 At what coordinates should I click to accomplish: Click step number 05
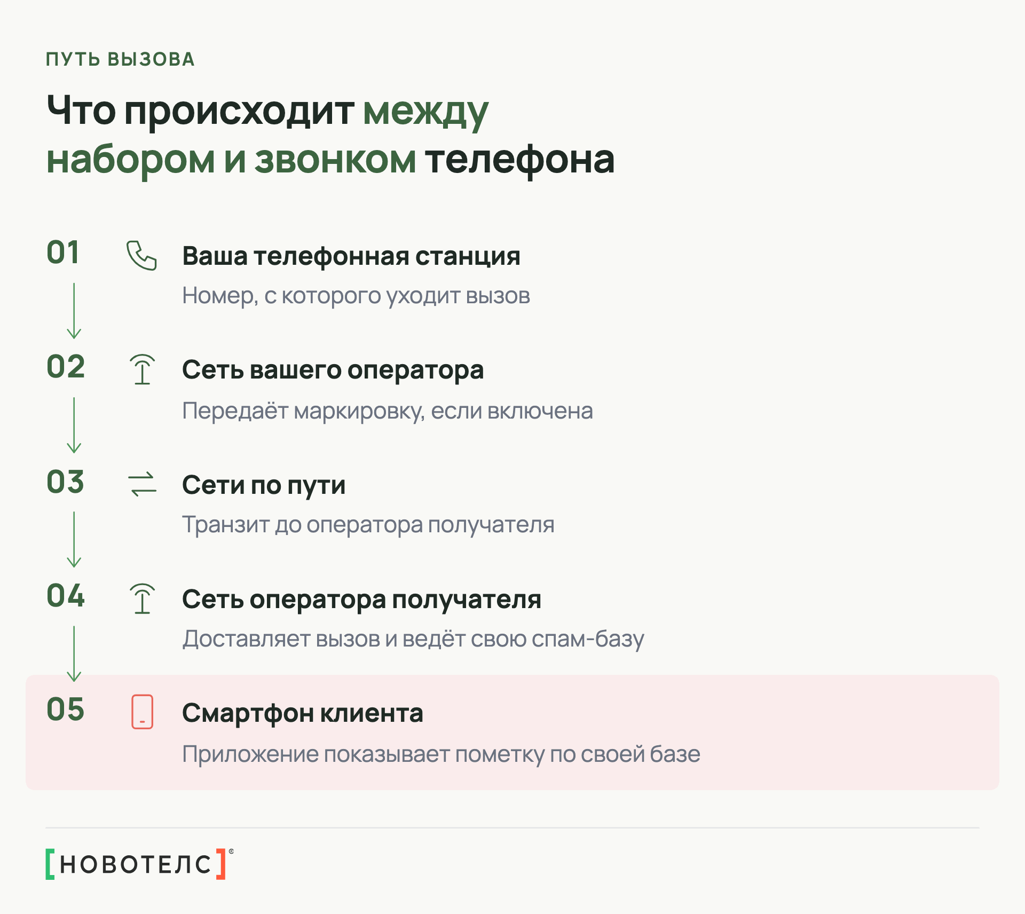[66, 710]
